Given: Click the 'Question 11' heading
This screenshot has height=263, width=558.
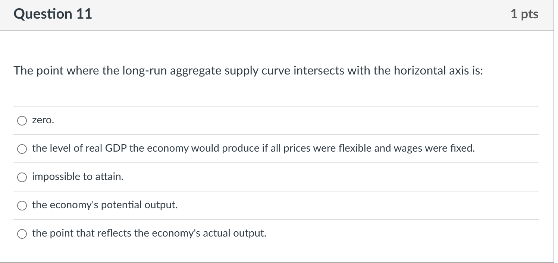Looking at the screenshot, I should point(53,14).
